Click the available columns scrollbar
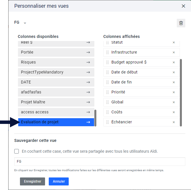 tap(95, 118)
